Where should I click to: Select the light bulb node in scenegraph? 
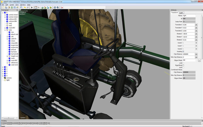(4, 80)
